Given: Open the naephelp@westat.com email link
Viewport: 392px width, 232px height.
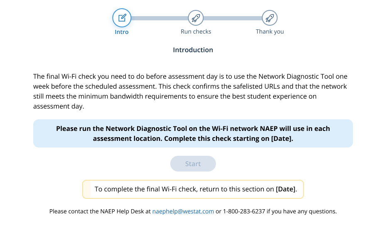Looking at the screenshot, I should click(x=183, y=211).
